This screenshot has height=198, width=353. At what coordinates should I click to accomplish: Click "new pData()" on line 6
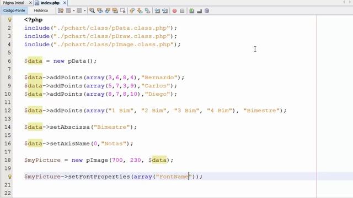tap(75, 61)
